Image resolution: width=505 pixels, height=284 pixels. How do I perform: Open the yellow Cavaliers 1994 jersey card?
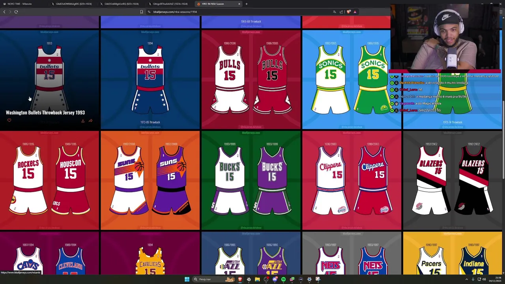(x=150, y=253)
